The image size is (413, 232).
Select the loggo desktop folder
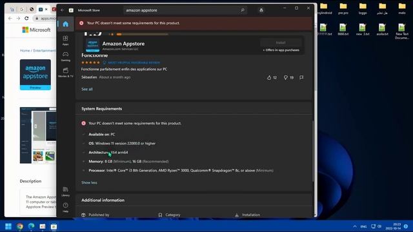(x=363, y=8)
